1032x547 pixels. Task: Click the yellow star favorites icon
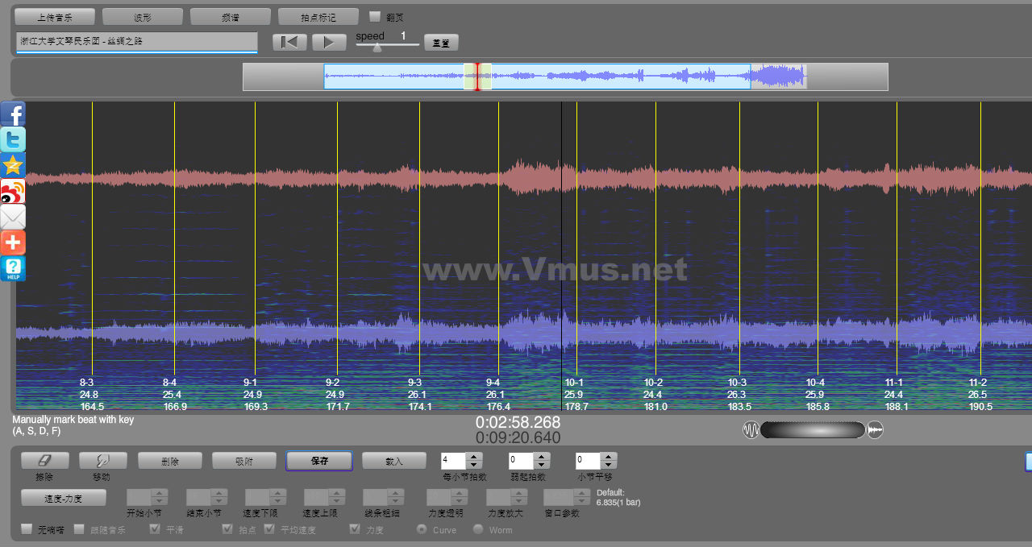13,165
